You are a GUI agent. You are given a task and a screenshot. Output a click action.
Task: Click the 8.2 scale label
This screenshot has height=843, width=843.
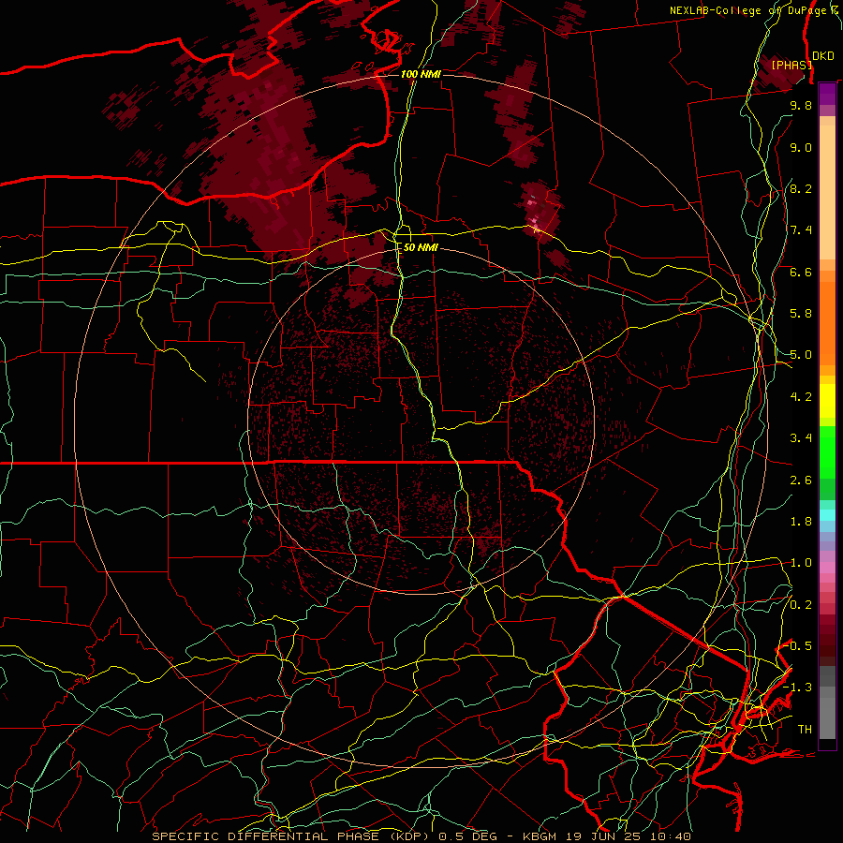tap(801, 188)
